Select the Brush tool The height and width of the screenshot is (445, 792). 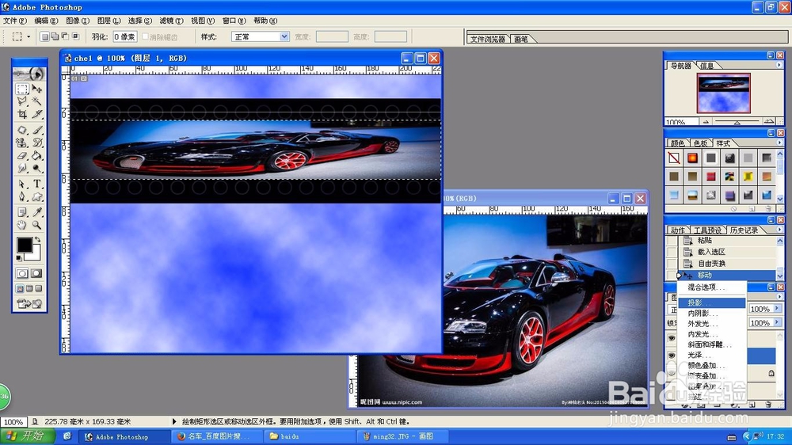37,130
